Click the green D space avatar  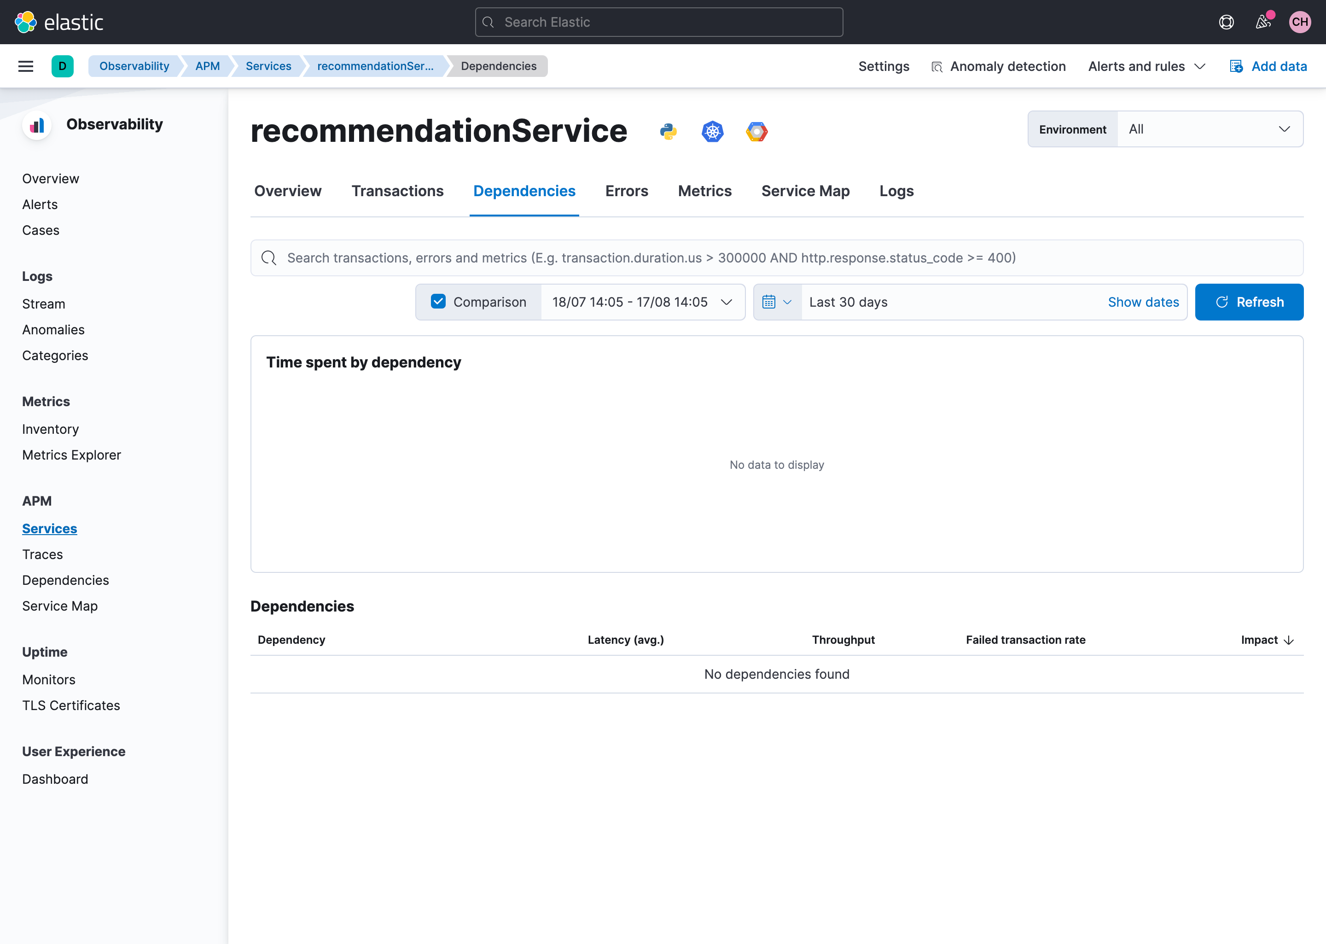click(62, 66)
